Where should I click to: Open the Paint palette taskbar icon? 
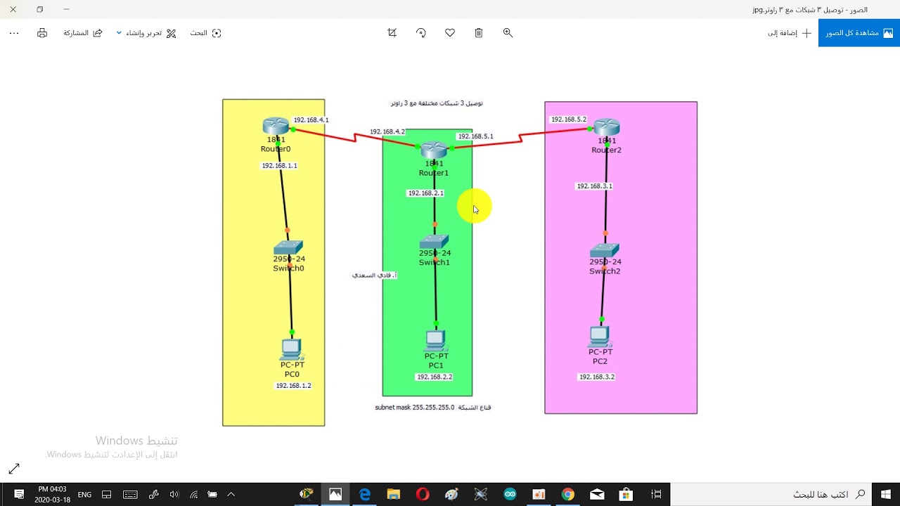click(x=452, y=495)
